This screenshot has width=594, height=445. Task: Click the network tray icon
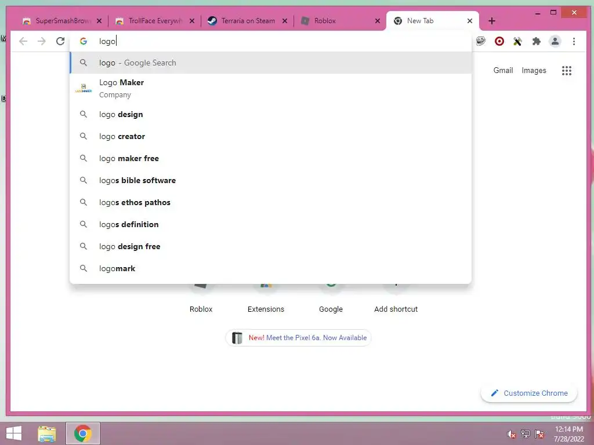[526, 434]
